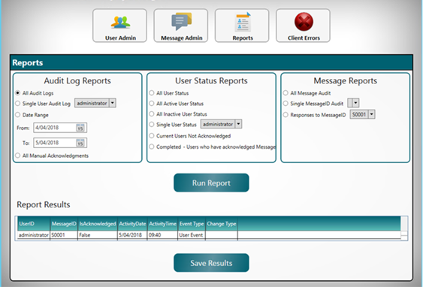
Task: Click the 09:40 cell in results row
Action: point(163,235)
